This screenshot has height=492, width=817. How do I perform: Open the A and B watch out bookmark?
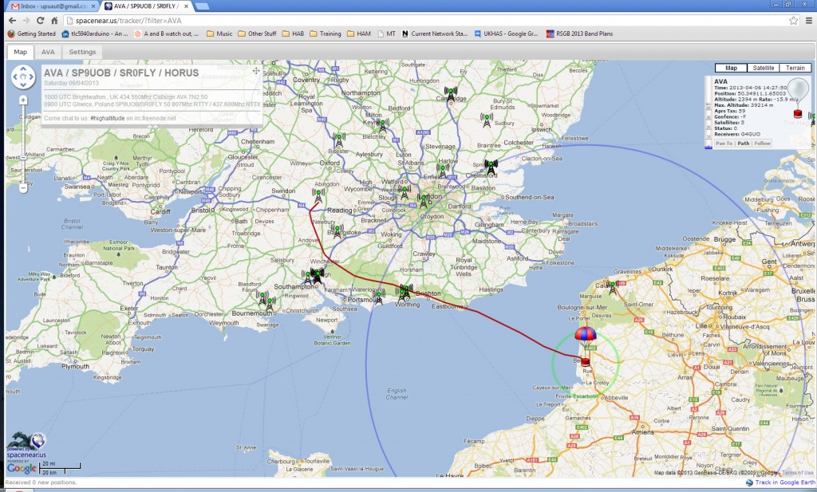[166, 33]
